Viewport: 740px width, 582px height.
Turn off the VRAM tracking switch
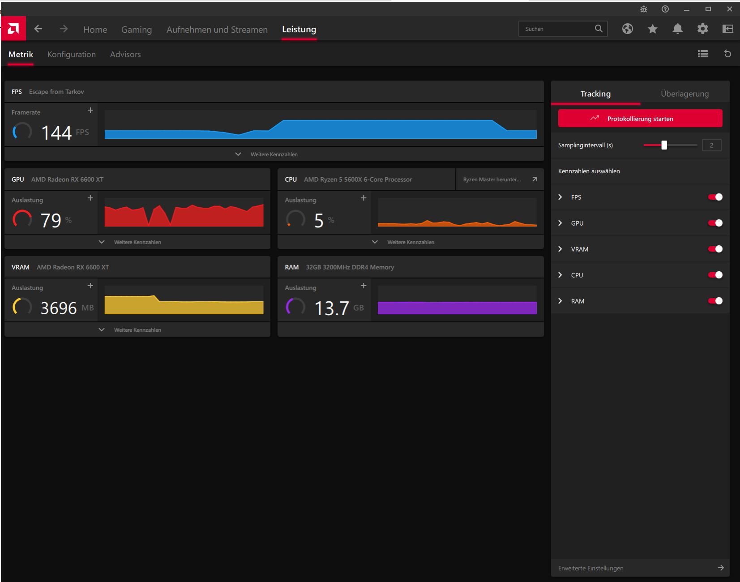[x=715, y=249]
